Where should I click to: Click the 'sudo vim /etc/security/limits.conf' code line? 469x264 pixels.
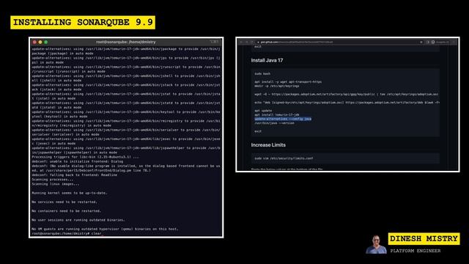[x=284, y=158]
